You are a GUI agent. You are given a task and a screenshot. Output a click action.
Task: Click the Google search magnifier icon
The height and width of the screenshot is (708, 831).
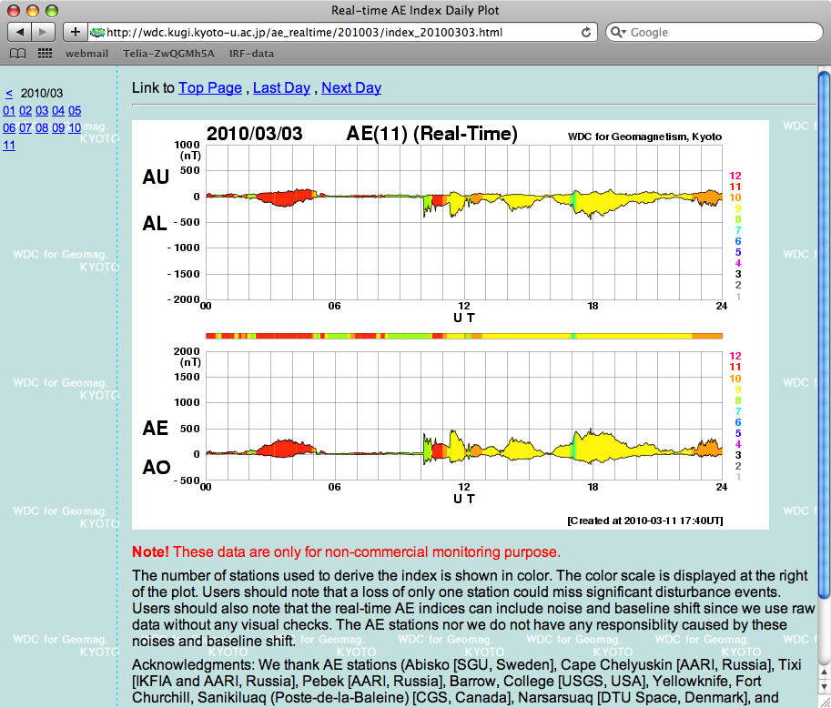618,32
